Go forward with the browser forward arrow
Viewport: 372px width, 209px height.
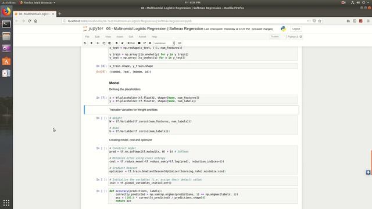[23, 21]
